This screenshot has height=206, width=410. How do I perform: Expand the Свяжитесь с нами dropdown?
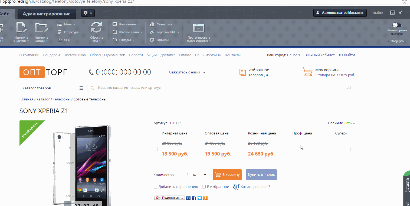tap(187, 72)
